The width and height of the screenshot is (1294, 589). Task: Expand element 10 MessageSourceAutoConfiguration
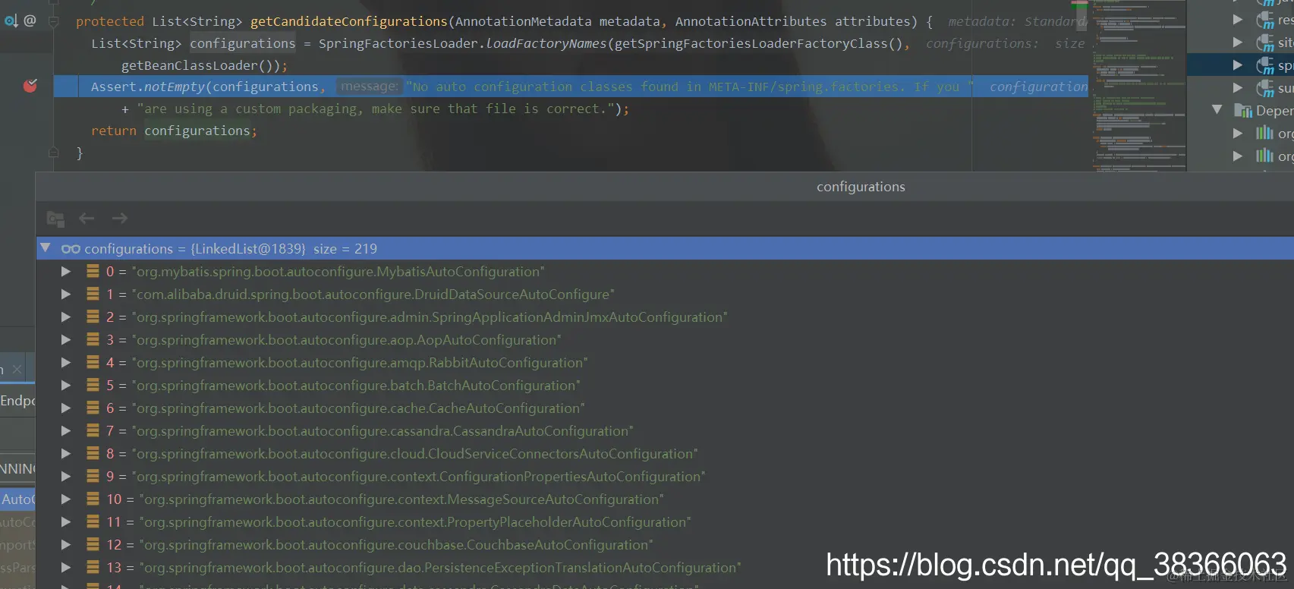(66, 499)
